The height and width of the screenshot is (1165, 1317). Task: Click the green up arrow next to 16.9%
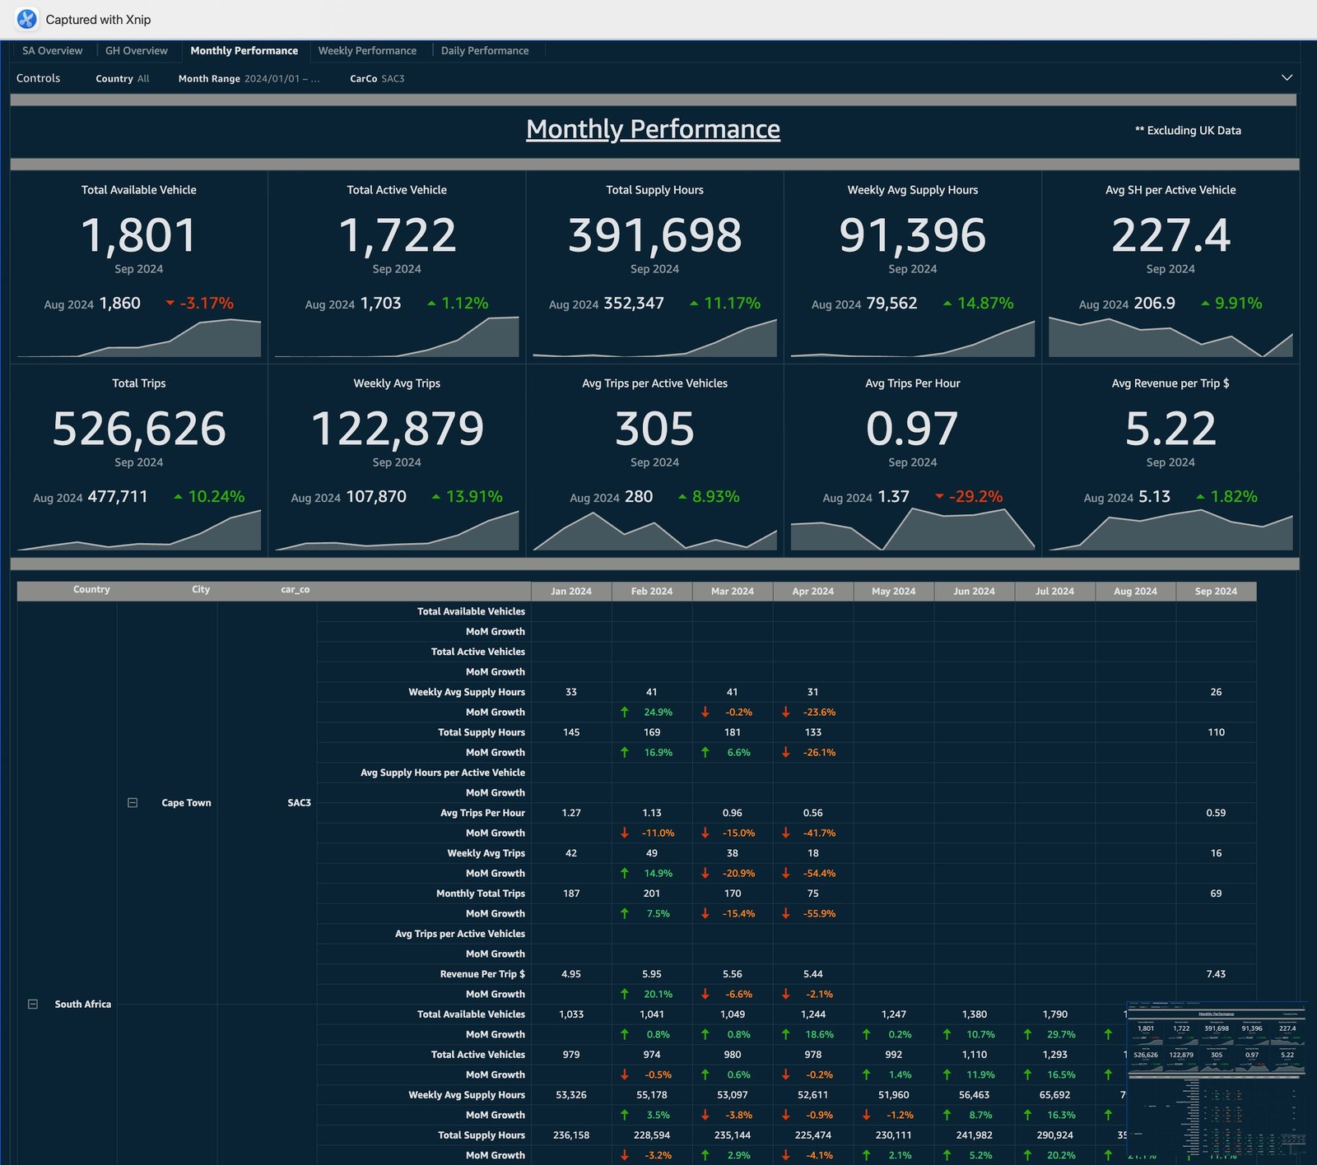click(x=625, y=753)
